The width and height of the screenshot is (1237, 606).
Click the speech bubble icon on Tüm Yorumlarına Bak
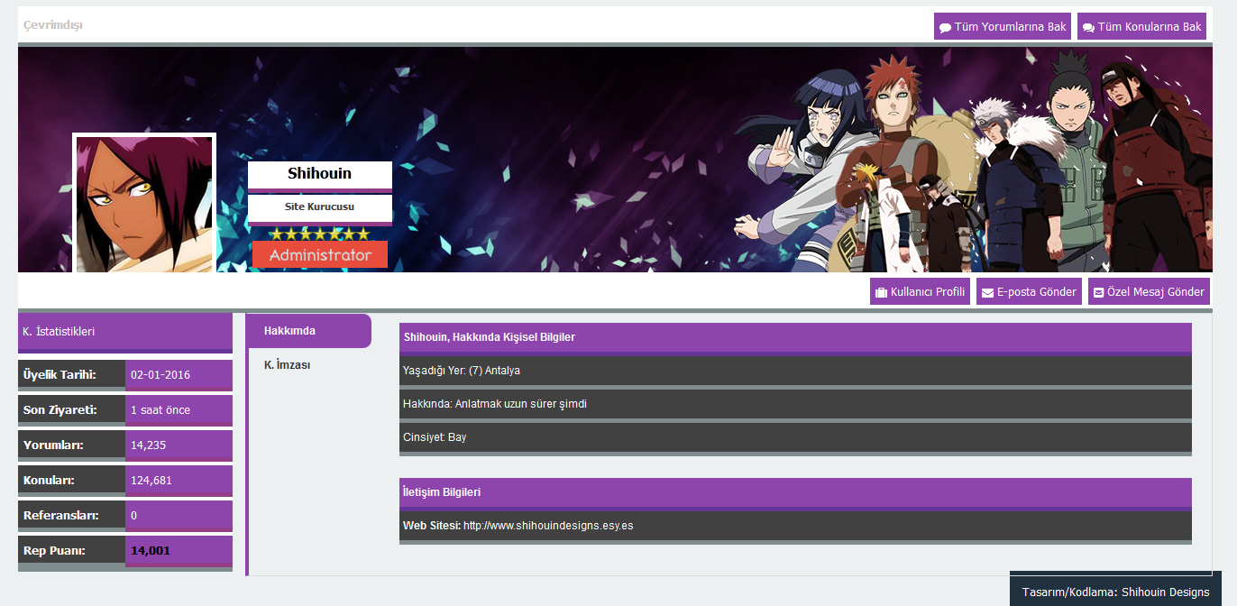click(x=945, y=27)
